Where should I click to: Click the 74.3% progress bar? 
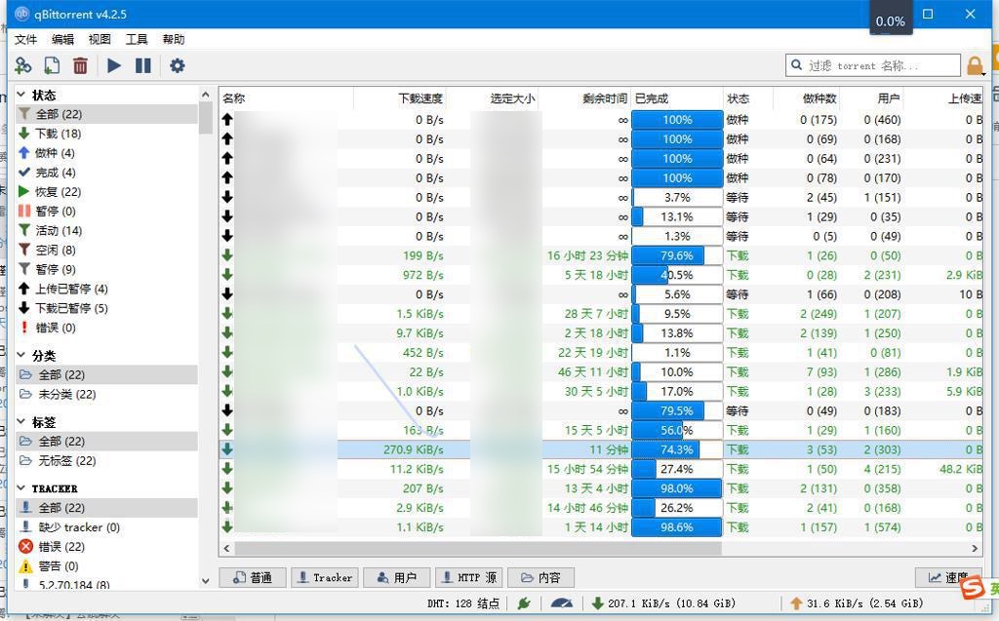[677, 449]
